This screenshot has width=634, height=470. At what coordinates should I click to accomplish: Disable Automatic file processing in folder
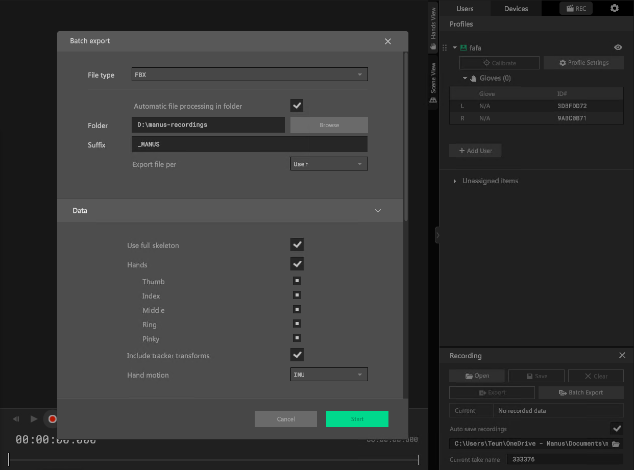297,106
